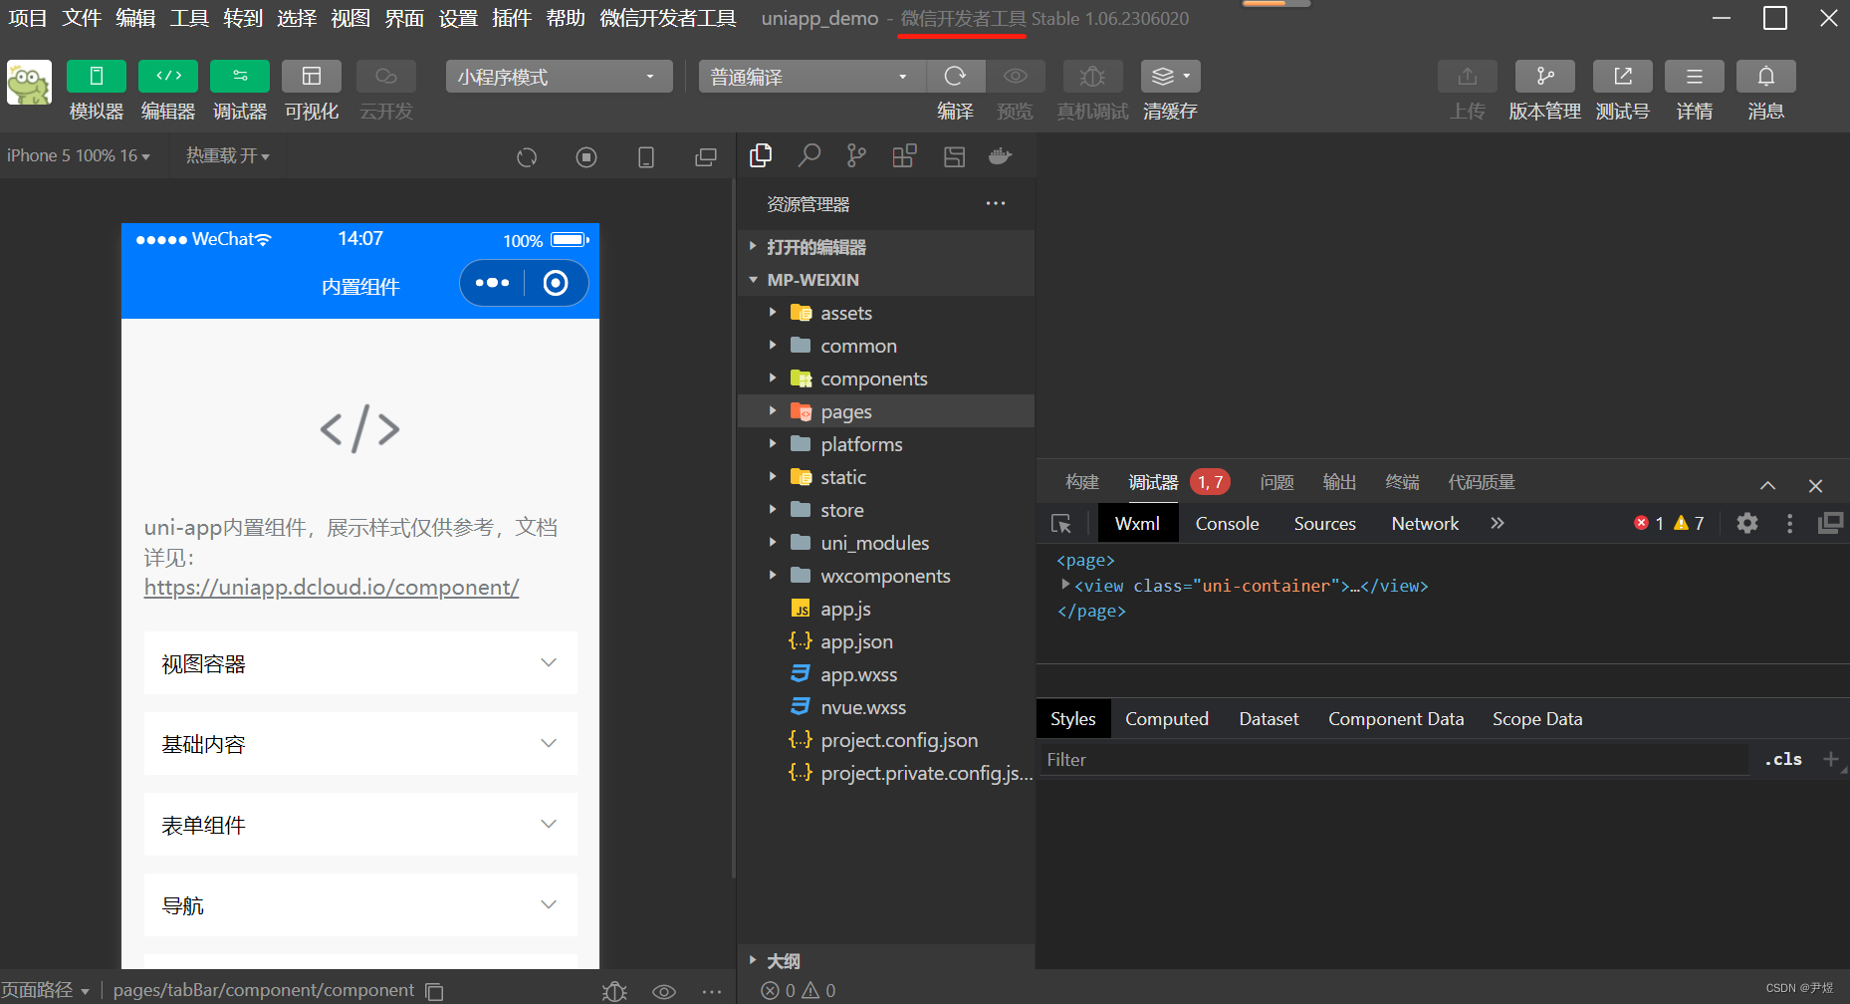
Task: Open devtools vertical dots menu
Action: tap(1789, 523)
